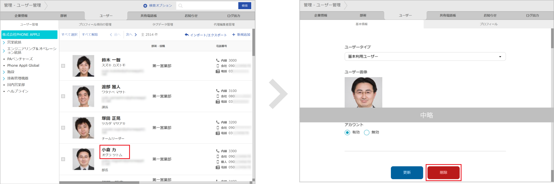Click the next page chevron icon
Image resolution: width=554 pixels, height=184 pixels.
136,35
